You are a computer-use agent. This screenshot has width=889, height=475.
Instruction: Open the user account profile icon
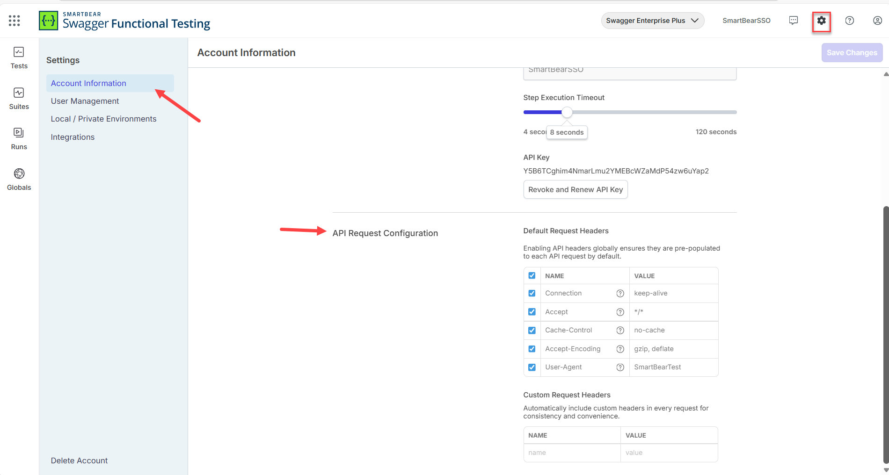pos(877,20)
